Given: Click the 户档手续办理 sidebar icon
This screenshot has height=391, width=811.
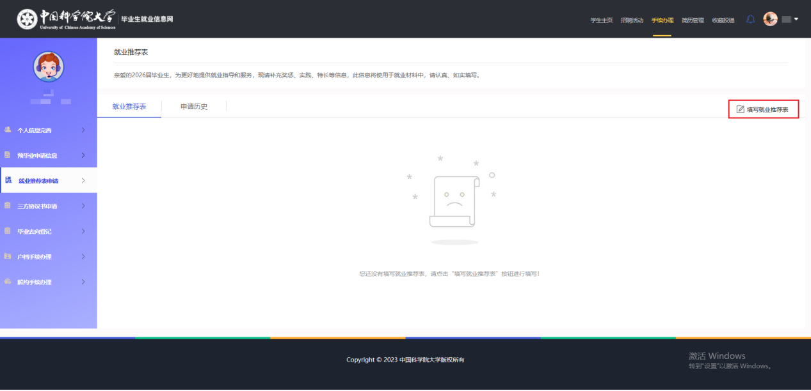Looking at the screenshot, I should pos(8,256).
